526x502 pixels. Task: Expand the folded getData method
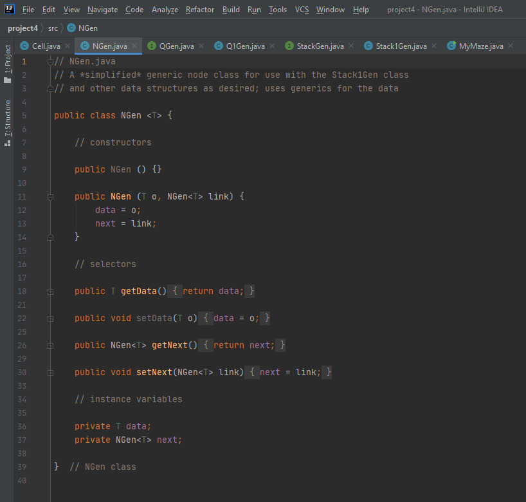50,292
